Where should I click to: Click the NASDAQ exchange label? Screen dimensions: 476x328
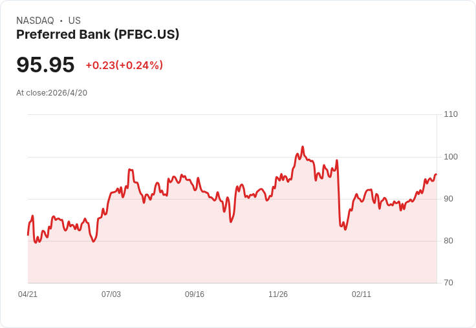click(x=35, y=21)
